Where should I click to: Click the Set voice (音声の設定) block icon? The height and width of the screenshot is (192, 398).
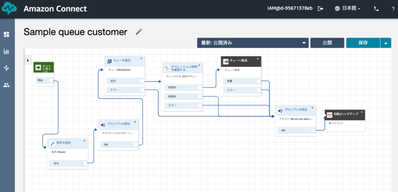(x=52, y=144)
